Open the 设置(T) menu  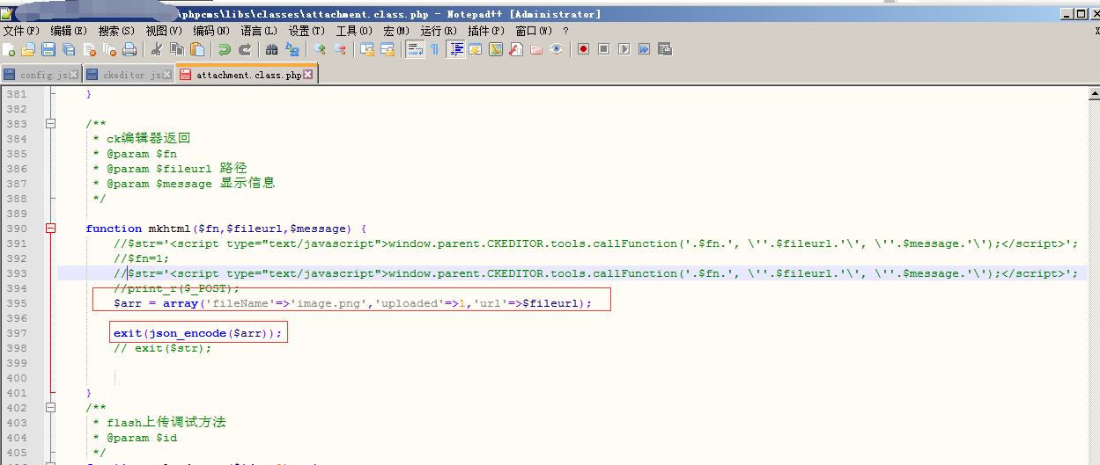(x=307, y=31)
